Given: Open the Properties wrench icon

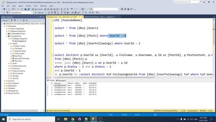Looking at the screenshot, I should 125,9.
